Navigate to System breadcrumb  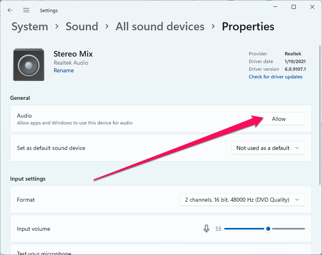30,27
